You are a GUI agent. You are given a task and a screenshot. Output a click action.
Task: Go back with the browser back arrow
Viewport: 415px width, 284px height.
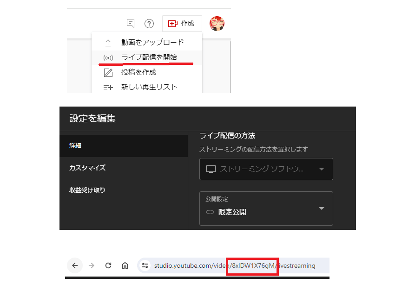pos(75,265)
